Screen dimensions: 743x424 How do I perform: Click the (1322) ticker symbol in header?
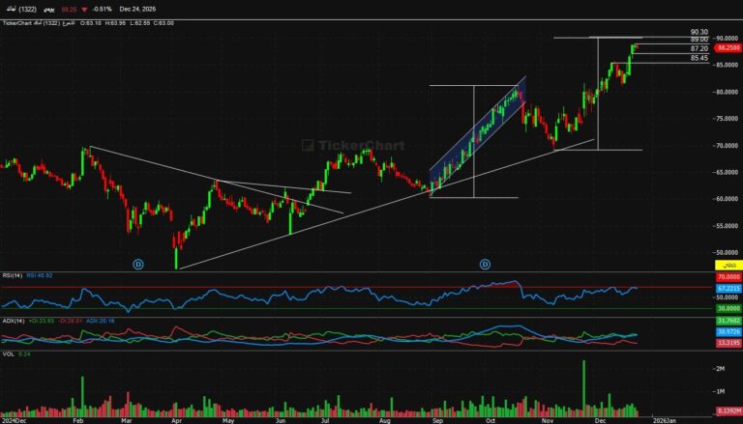pos(27,9)
